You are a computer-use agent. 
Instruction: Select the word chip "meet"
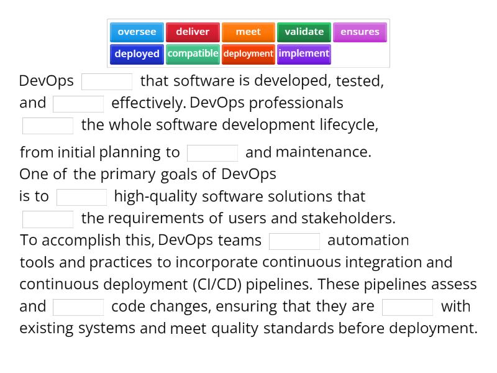point(248,32)
